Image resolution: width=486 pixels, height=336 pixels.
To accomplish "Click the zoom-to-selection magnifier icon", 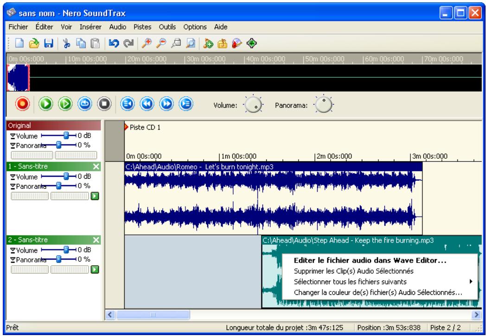I will (176, 44).
